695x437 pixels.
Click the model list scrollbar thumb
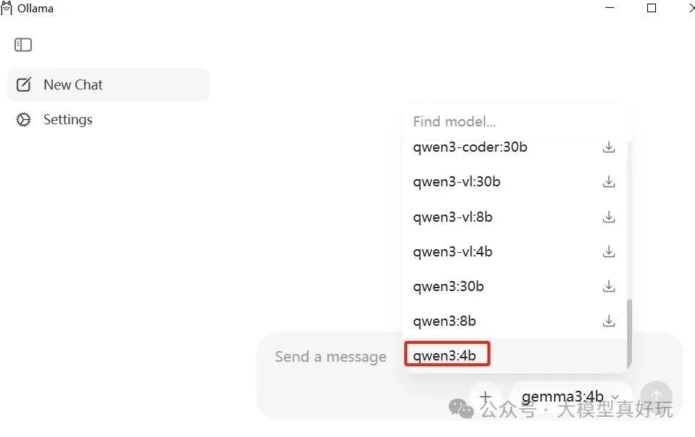click(x=629, y=334)
